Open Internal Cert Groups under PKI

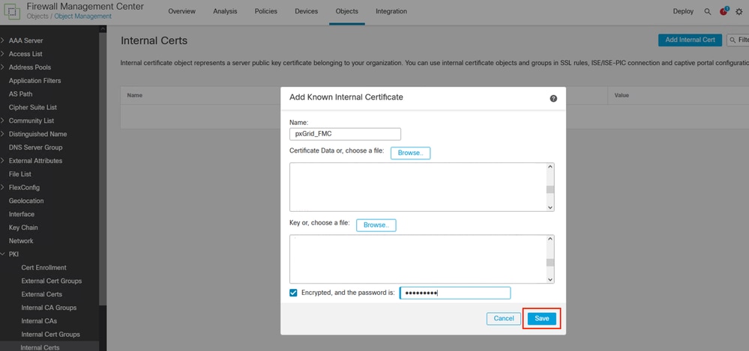(x=51, y=335)
